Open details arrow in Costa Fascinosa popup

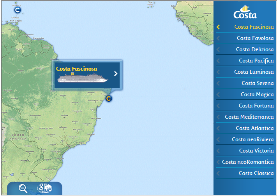(116, 73)
